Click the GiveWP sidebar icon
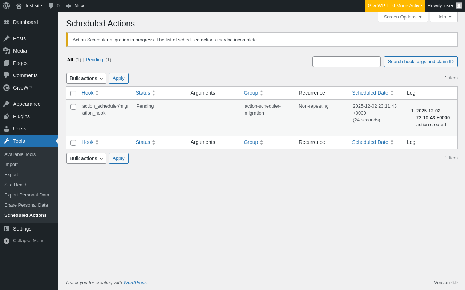The width and height of the screenshot is (465, 290). [7, 88]
